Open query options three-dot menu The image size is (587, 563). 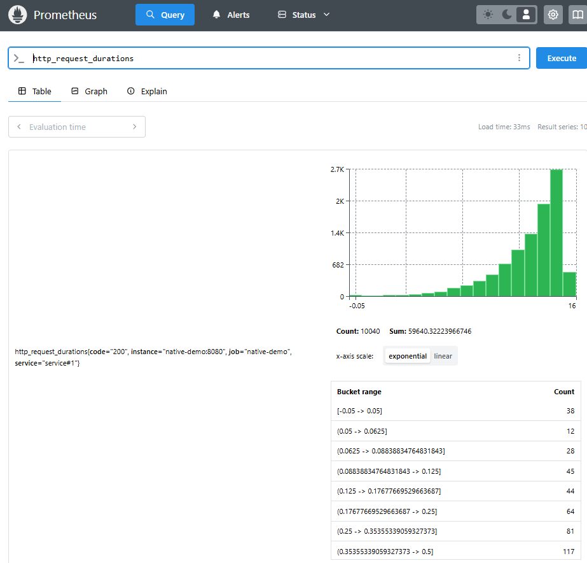519,58
